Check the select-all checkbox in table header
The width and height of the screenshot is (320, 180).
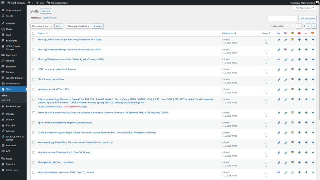point(34,33)
